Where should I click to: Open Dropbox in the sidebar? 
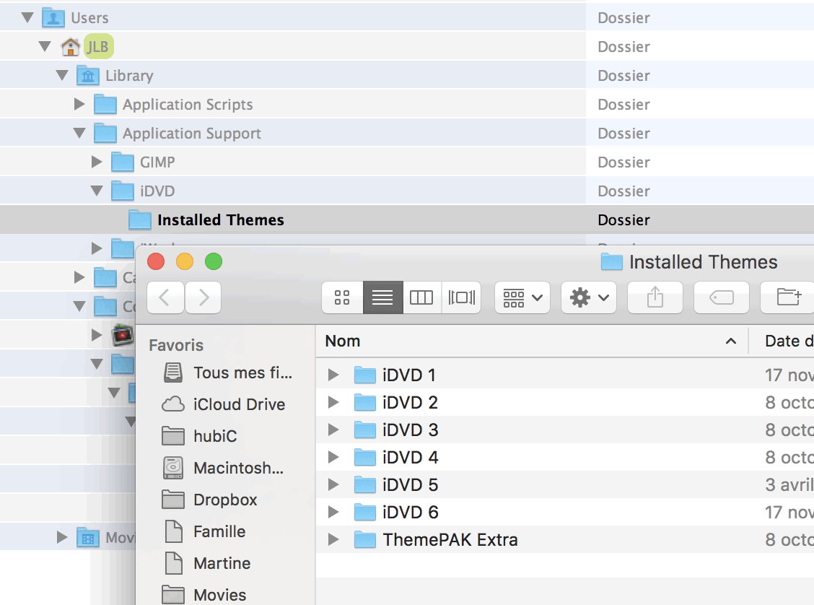pyautogui.click(x=209, y=500)
